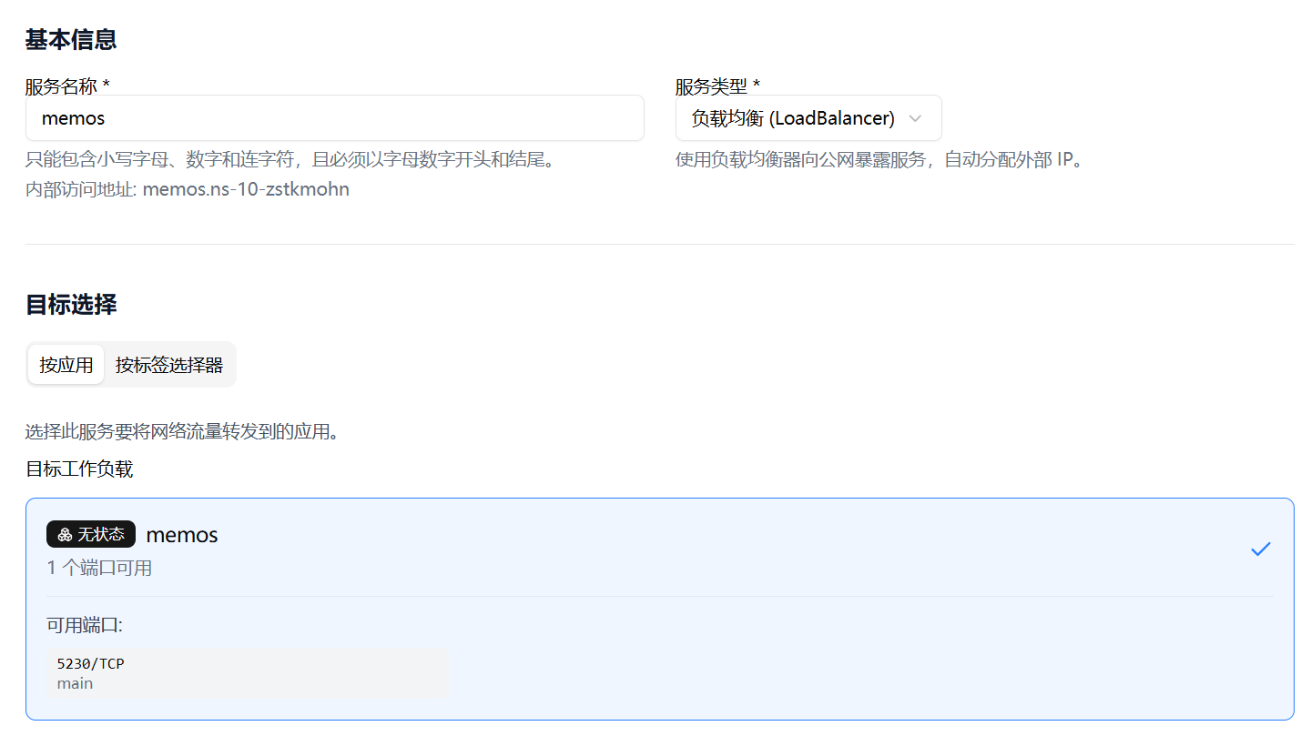The width and height of the screenshot is (1311, 736).
Task: Click the memos workload title on the card
Action: (181, 534)
